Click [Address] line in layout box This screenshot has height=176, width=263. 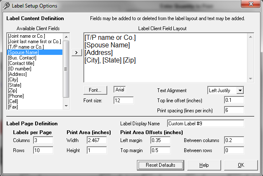(x=98, y=53)
